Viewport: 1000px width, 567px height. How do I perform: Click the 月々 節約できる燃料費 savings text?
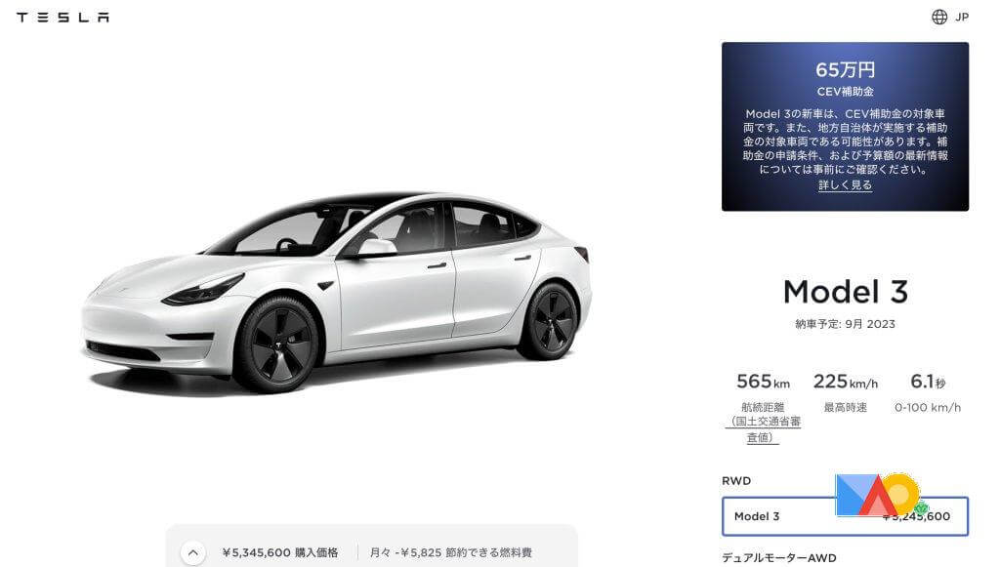pyautogui.click(x=451, y=552)
